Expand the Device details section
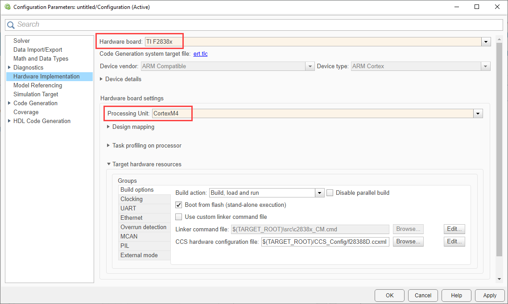 coord(101,79)
